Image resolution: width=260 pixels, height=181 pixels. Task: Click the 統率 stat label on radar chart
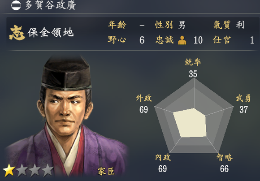(x=193, y=62)
